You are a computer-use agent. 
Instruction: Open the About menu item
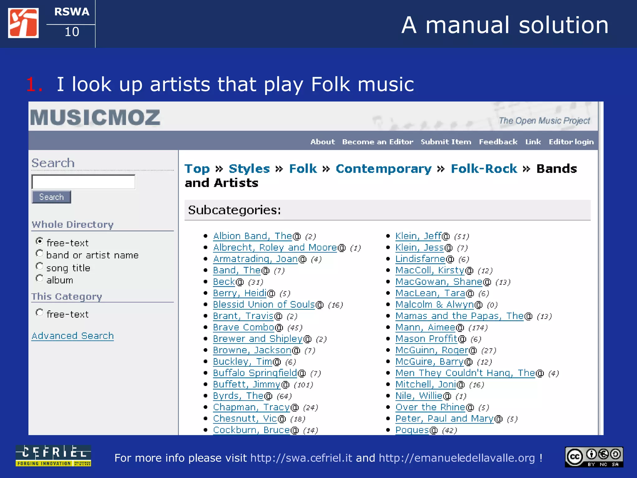click(x=323, y=142)
